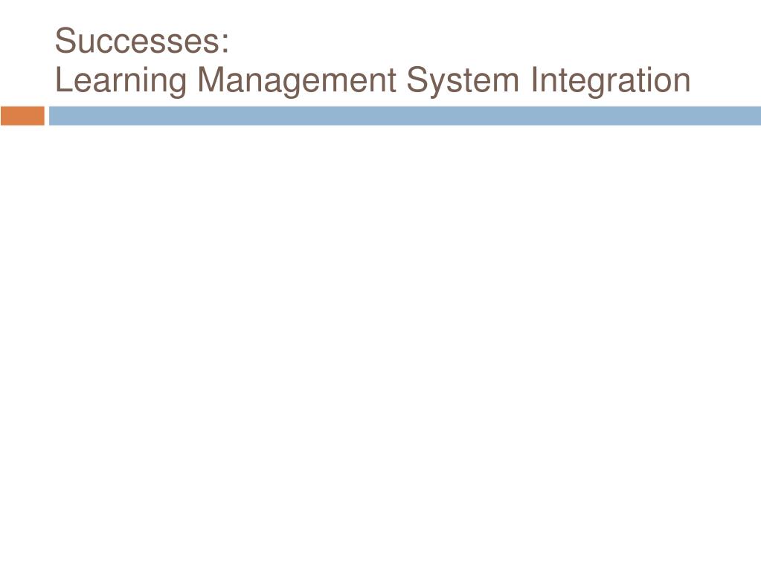761x570 pixels.
Task: Select the word "System" in the title
Action: [463, 80]
